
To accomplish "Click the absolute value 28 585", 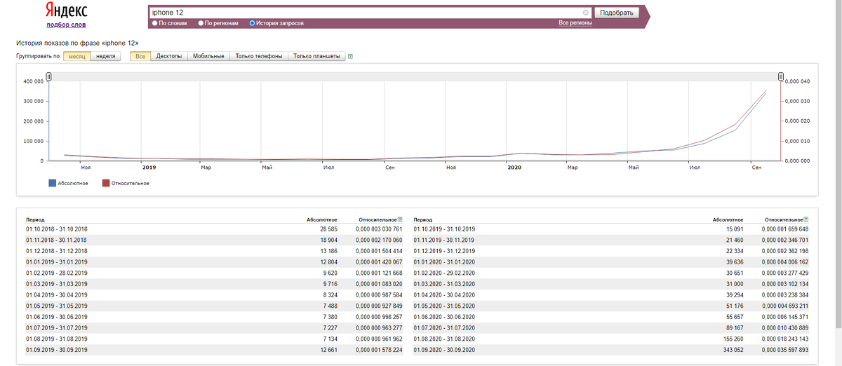I will coord(328,229).
